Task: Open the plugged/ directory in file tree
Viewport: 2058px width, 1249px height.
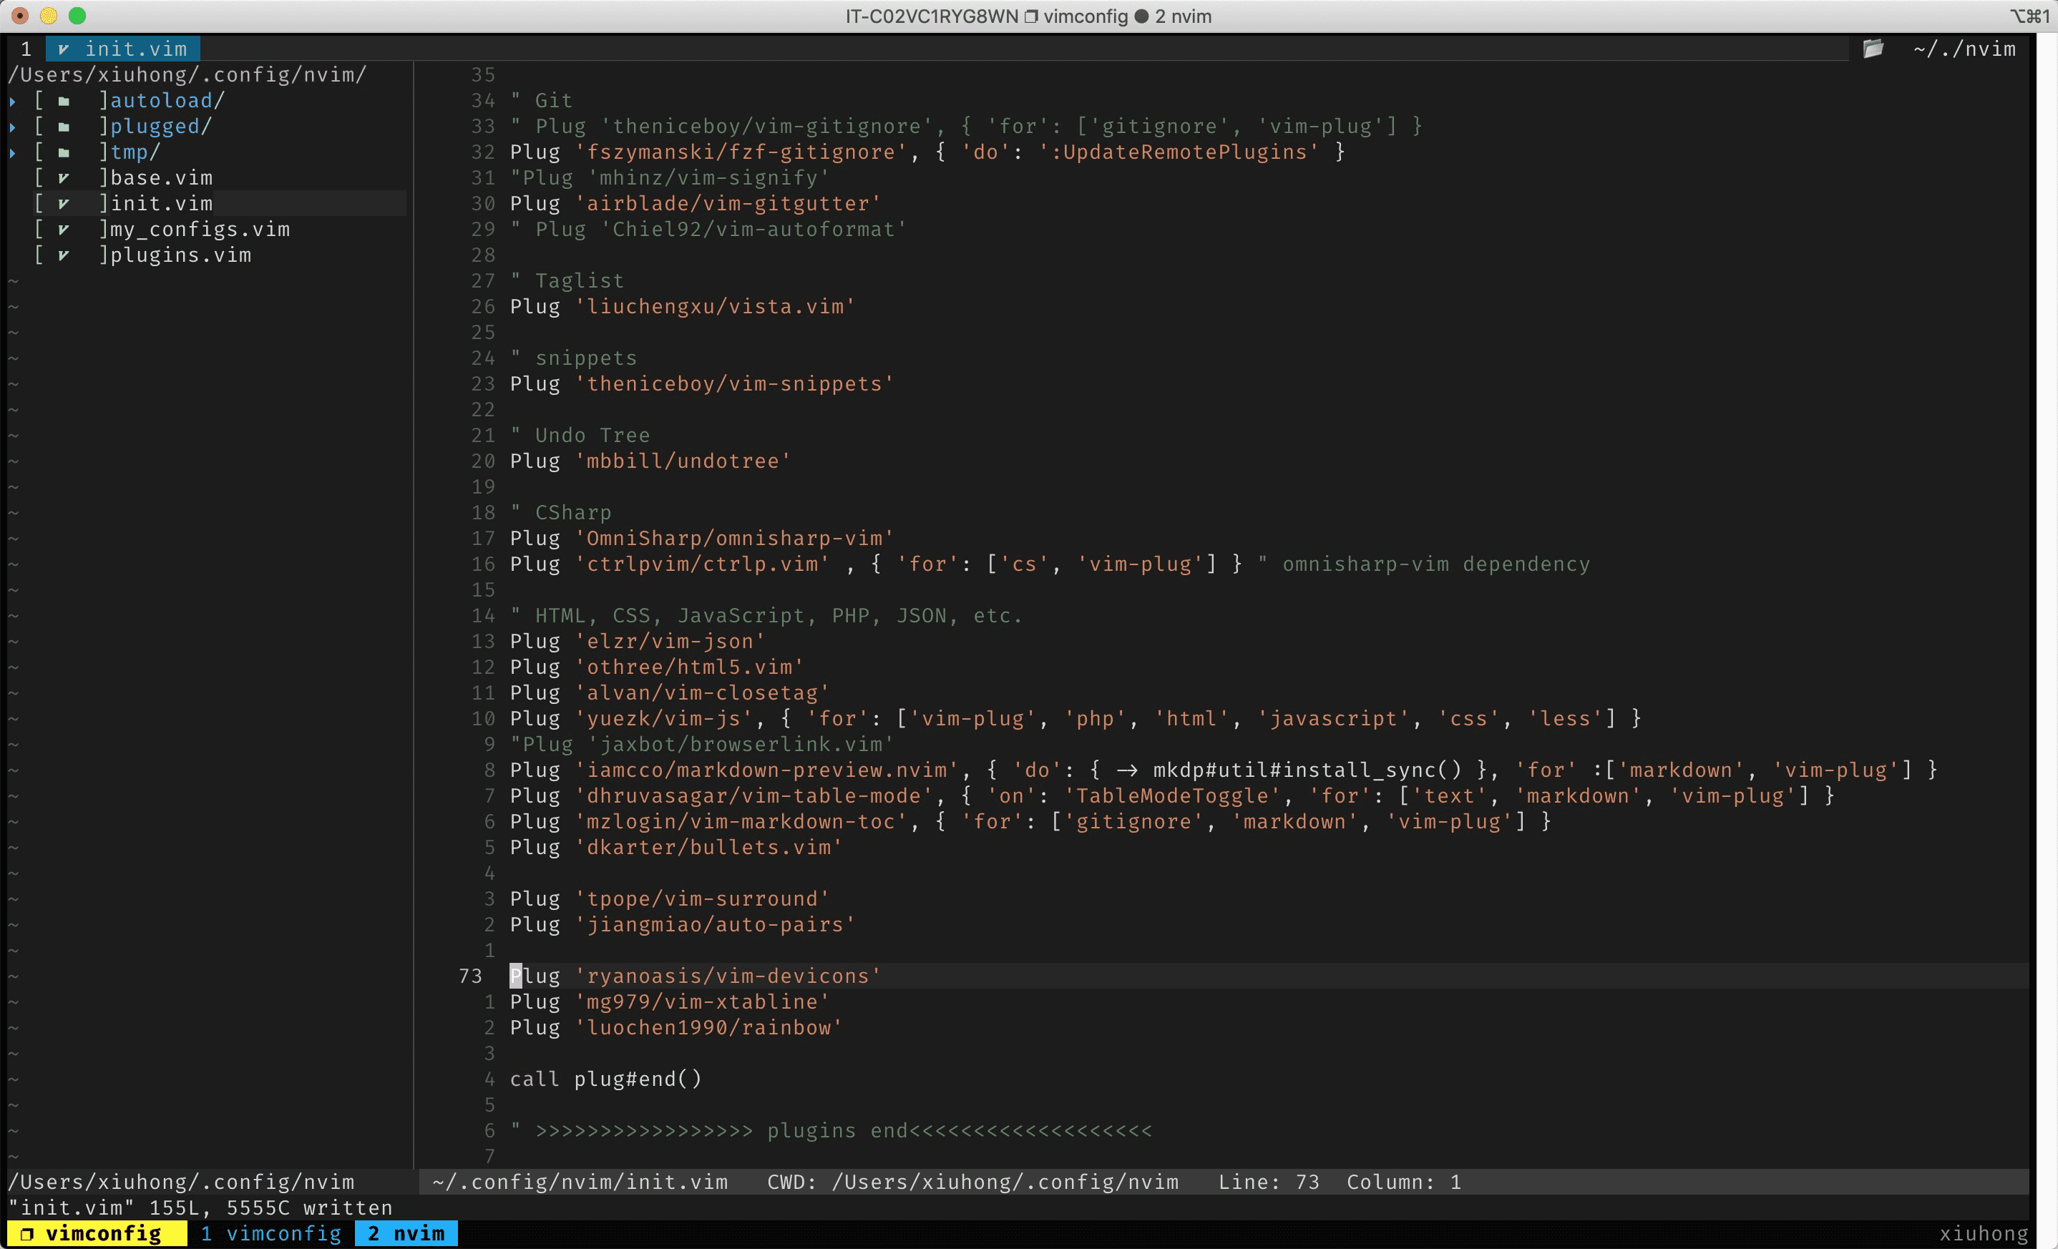Action: click(x=161, y=127)
